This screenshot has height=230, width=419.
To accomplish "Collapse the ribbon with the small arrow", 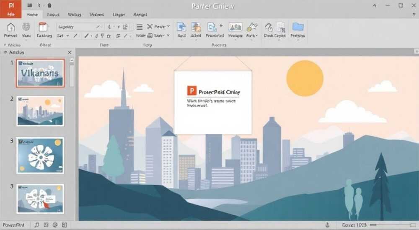I will 414,15.
